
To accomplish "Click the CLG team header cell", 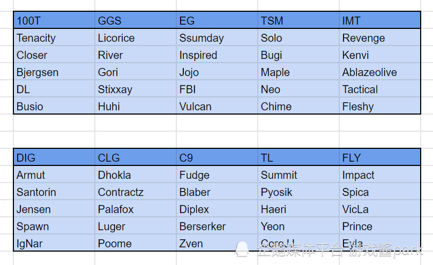I will coord(135,158).
